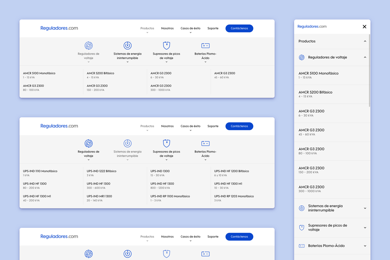Select Reguladores de voltaje icon in top mockup
This screenshot has height=260, width=390.
coord(89,45)
